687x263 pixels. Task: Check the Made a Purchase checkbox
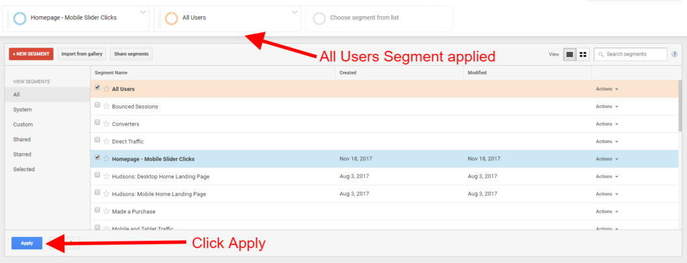[97, 210]
